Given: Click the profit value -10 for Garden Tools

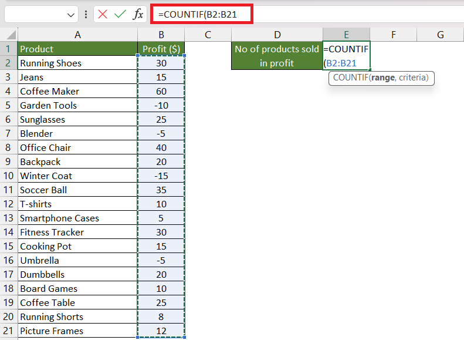Looking at the screenshot, I should pyautogui.click(x=161, y=105).
